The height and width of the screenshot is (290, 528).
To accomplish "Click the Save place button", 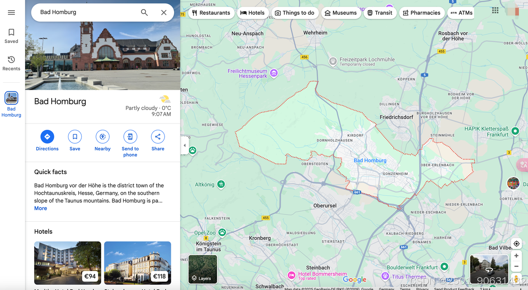I will [x=75, y=140].
